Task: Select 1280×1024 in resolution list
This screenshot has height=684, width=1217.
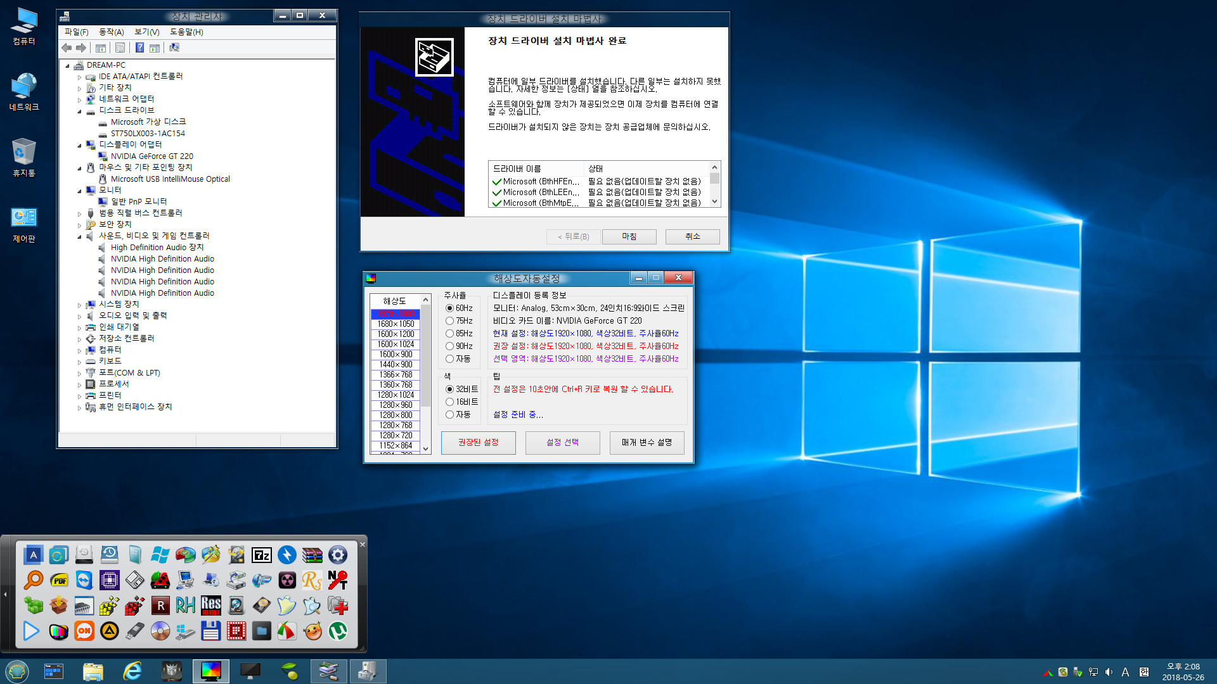Action: pos(396,395)
